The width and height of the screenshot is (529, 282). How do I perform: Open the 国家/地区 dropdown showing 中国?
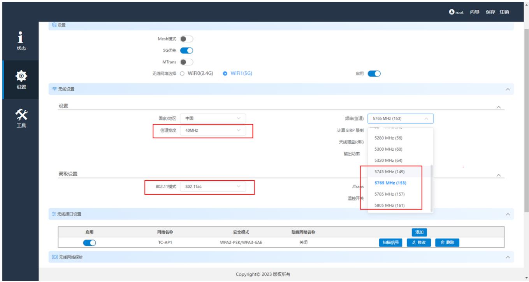213,118
